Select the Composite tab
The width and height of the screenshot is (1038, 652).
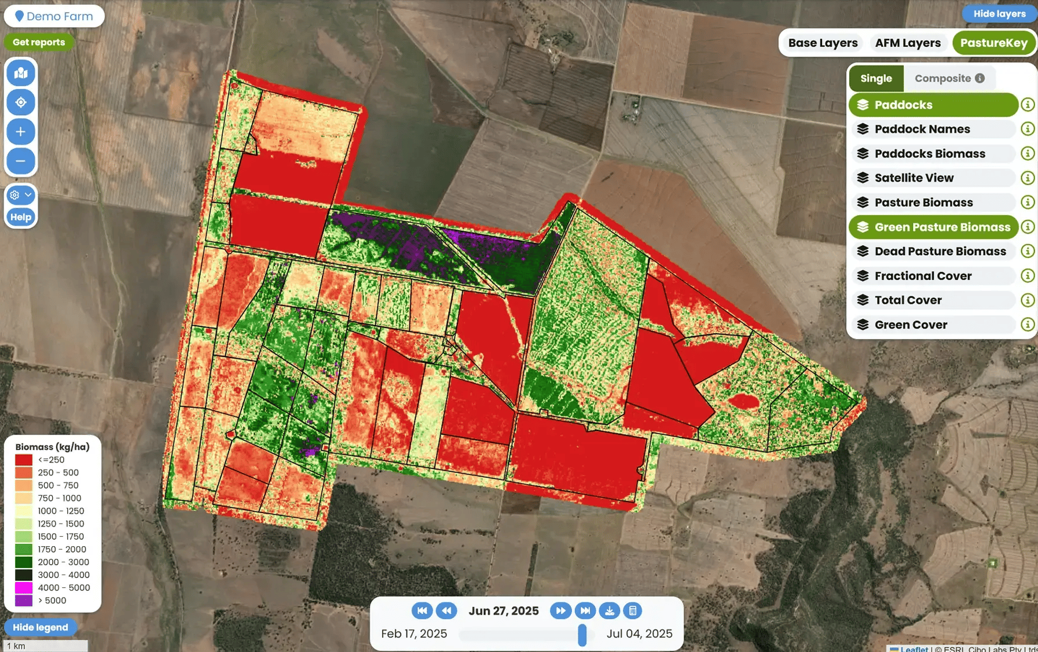click(x=949, y=79)
